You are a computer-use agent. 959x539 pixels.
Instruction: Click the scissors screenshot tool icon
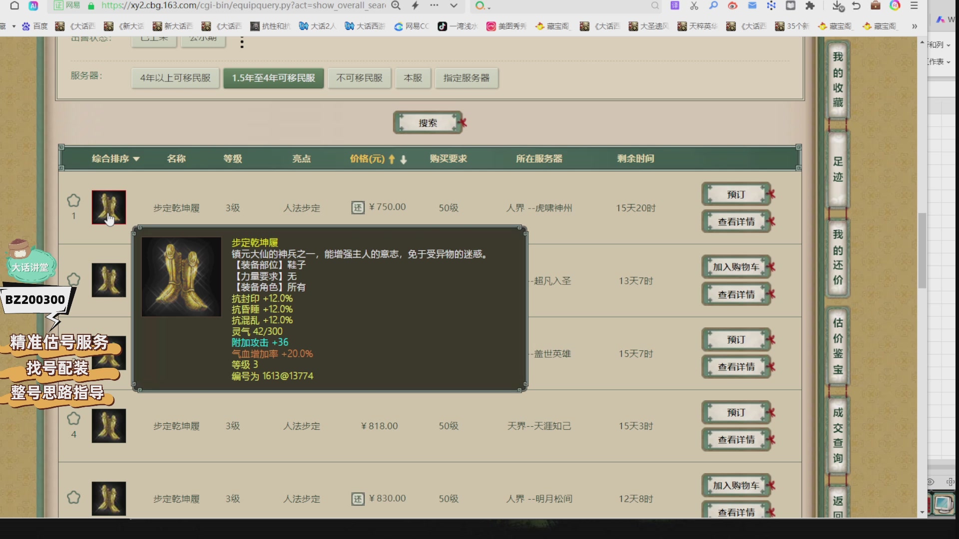[x=694, y=5]
